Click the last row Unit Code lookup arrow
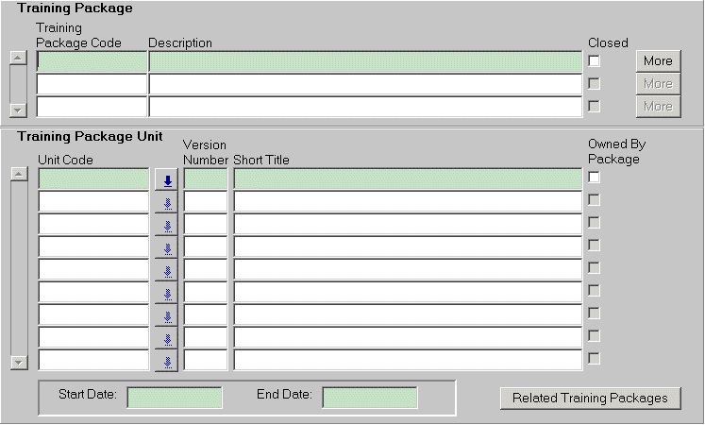Image resolution: width=705 pixels, height=425 pixels. [166, 361]
